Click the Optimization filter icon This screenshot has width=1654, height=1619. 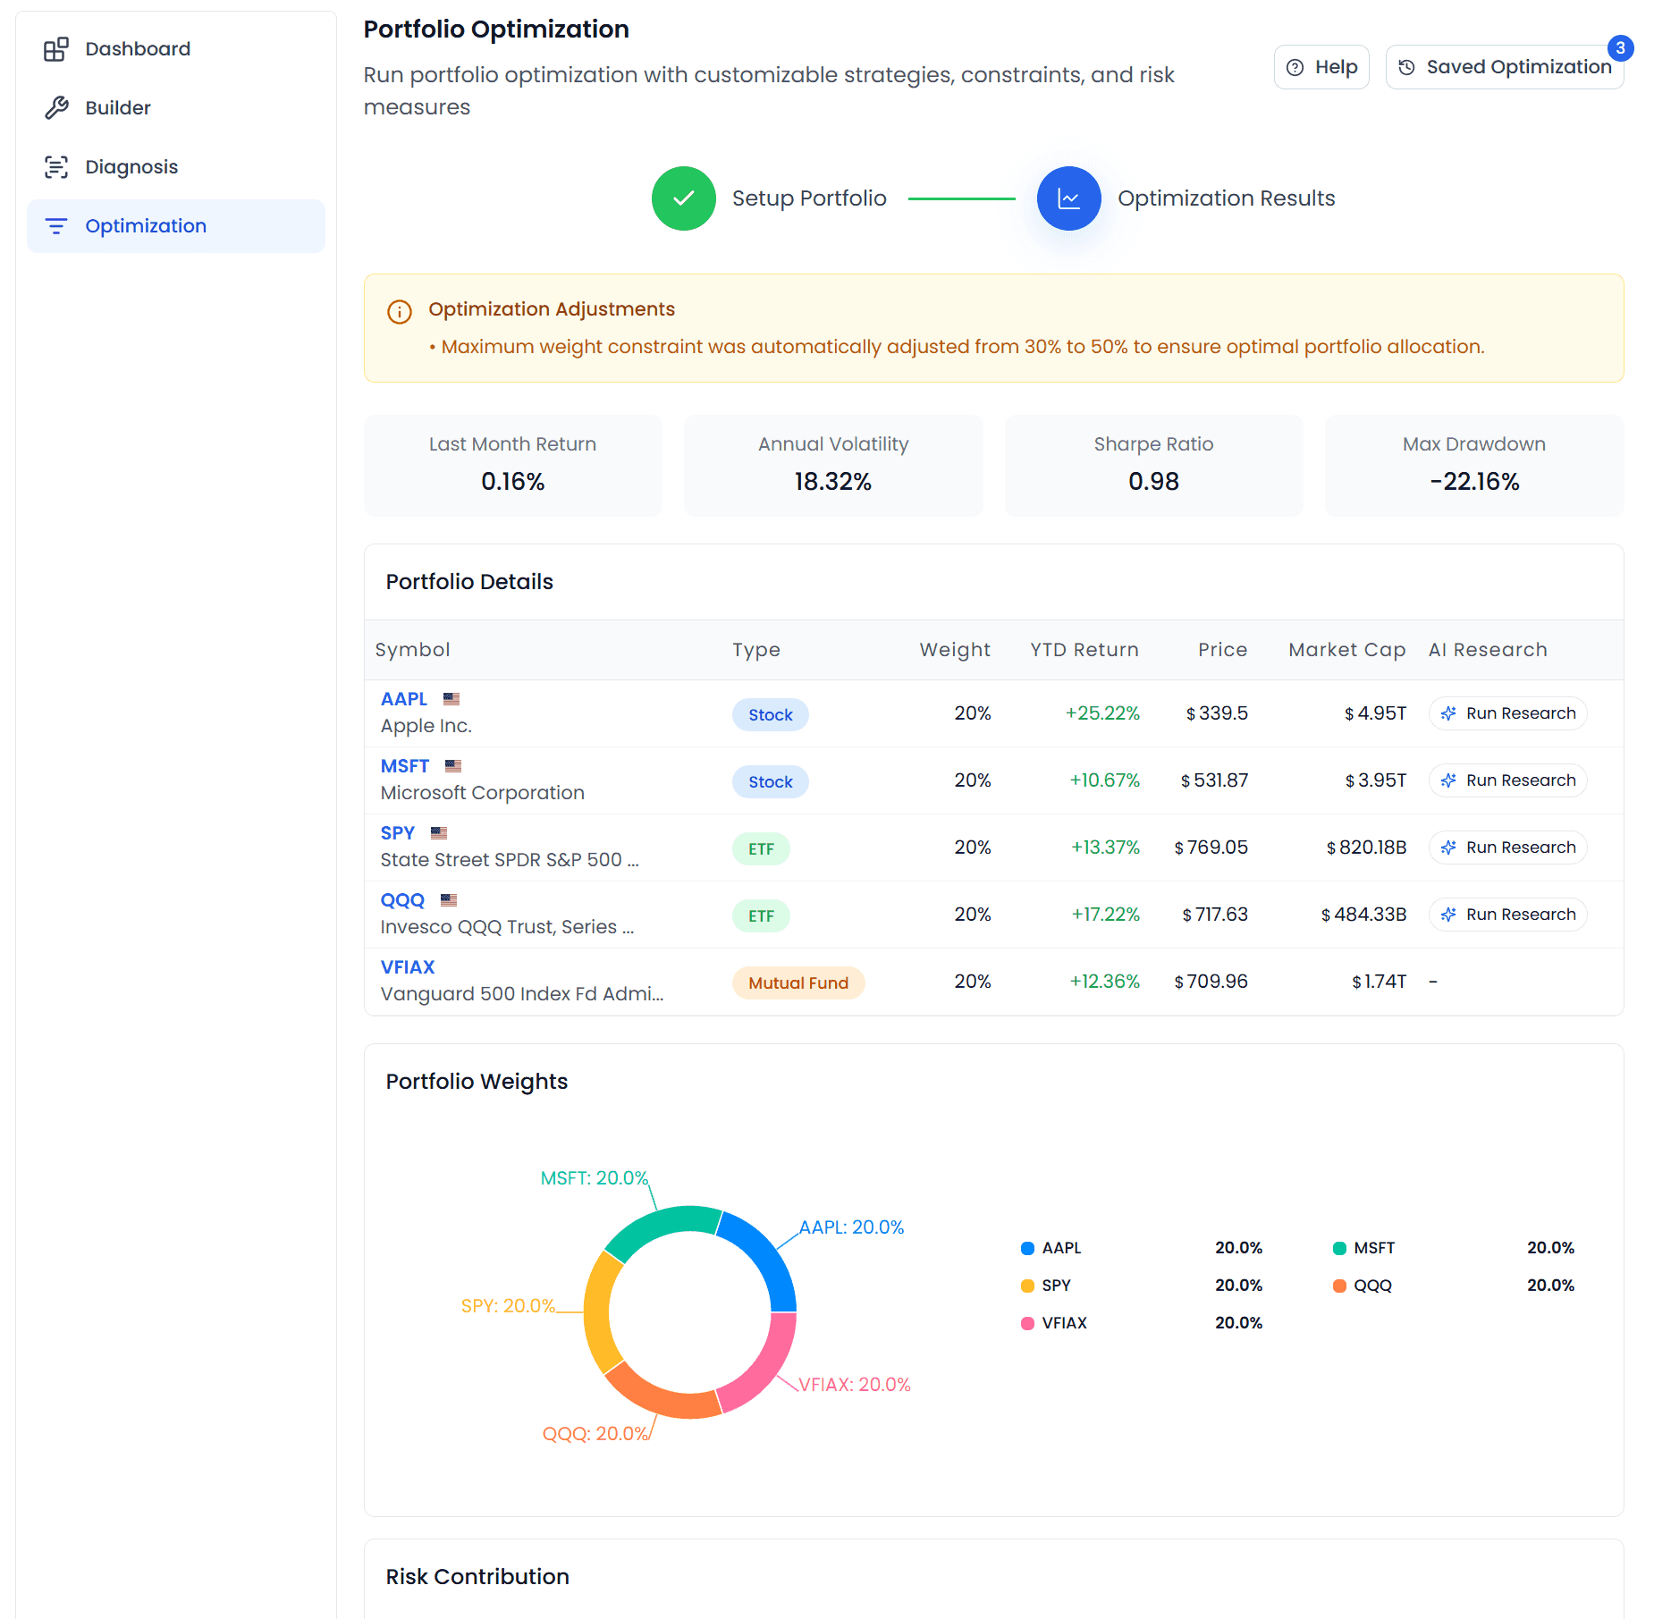pos(56,226)
